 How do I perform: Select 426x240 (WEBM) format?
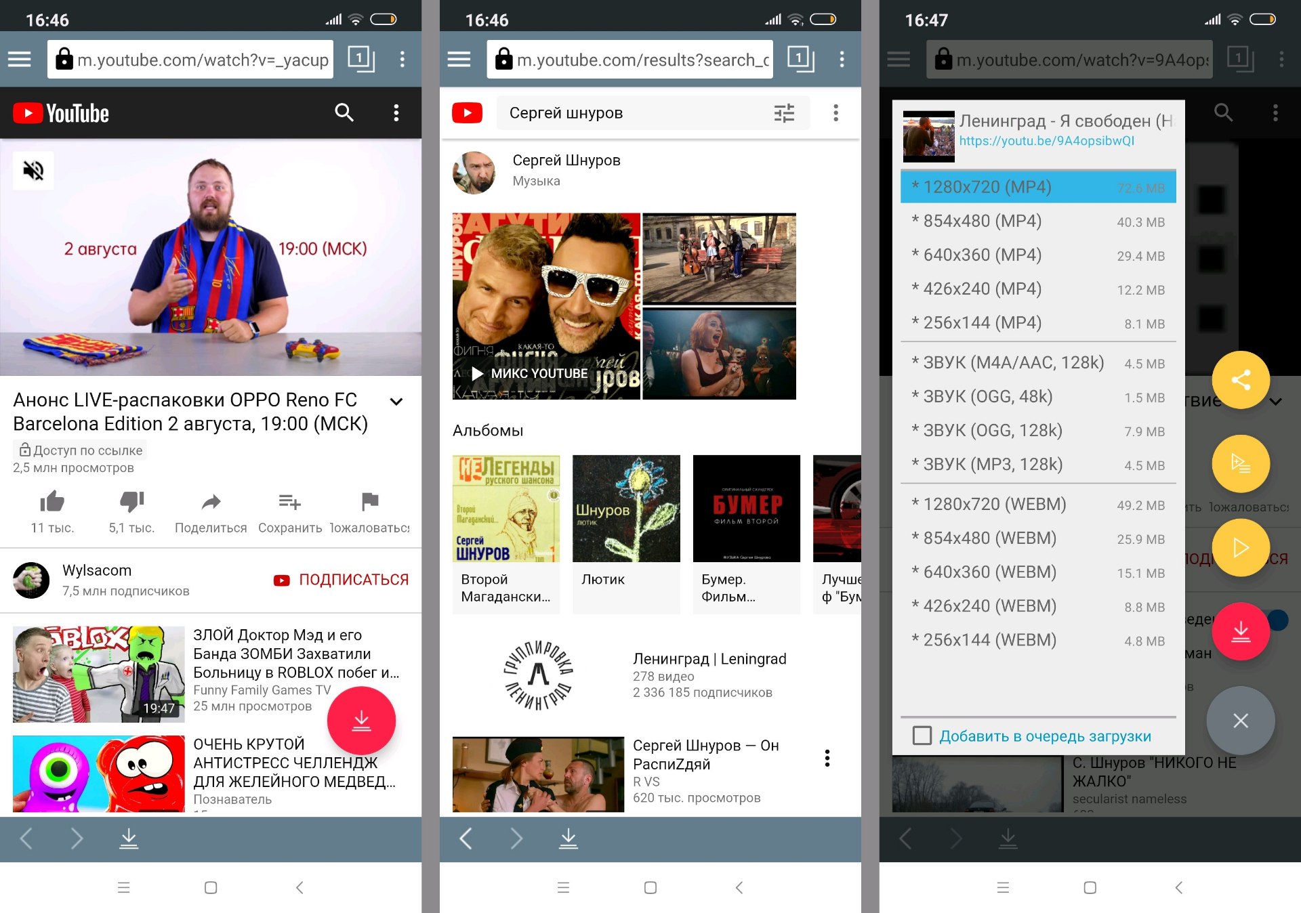(x=1038, y=606)
